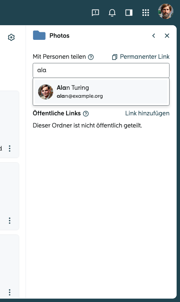Show notifications via the bell icon

[112, 13]
